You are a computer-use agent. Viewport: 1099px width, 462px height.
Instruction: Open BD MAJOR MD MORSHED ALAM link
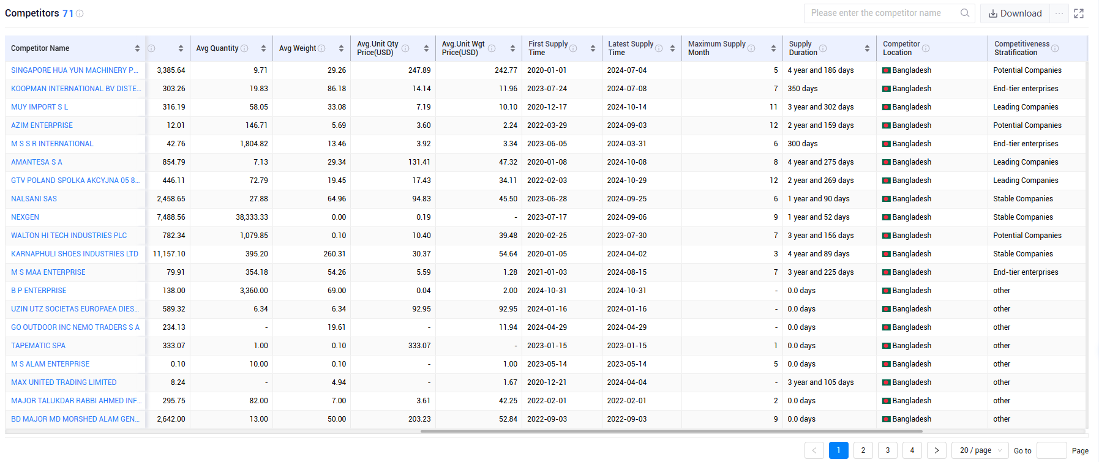coord(75,419)
